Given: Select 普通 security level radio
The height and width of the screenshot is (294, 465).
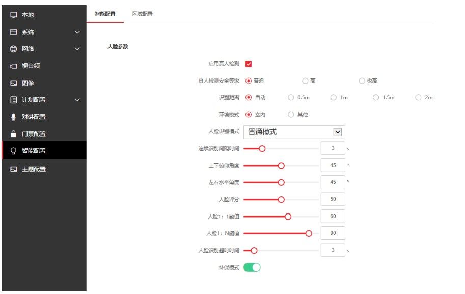Looking at the screenshot, I should [x=249, y=81].
